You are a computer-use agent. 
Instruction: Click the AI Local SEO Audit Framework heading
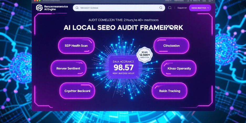tap(123, 28)
